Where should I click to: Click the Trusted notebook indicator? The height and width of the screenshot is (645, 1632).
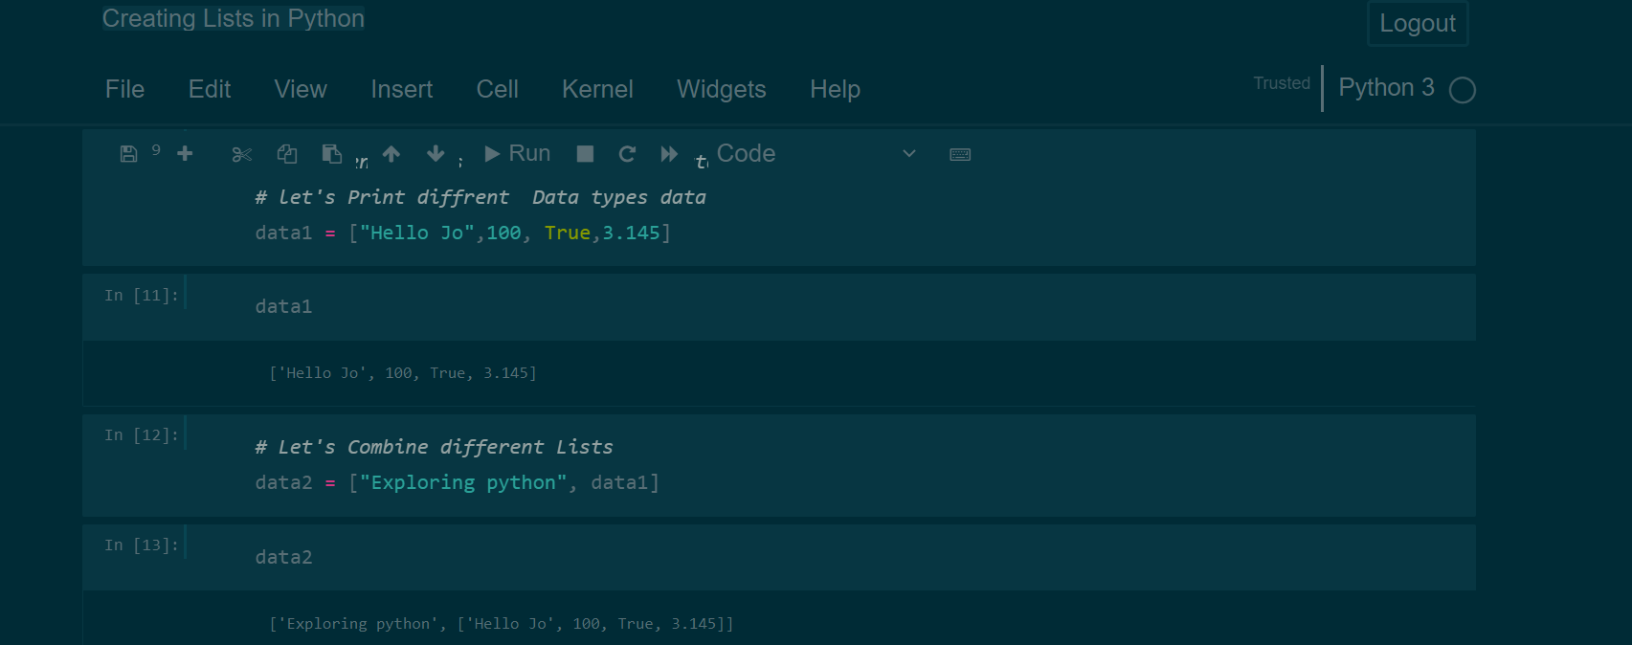(x=1281, y=83)
